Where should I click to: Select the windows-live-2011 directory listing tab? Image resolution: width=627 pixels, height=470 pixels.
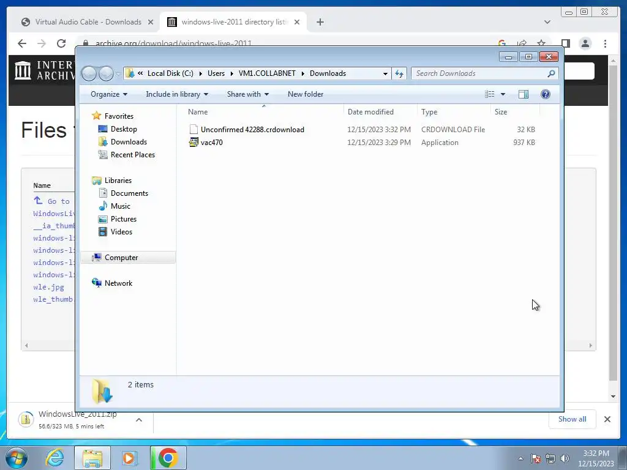tap(234, 22)
